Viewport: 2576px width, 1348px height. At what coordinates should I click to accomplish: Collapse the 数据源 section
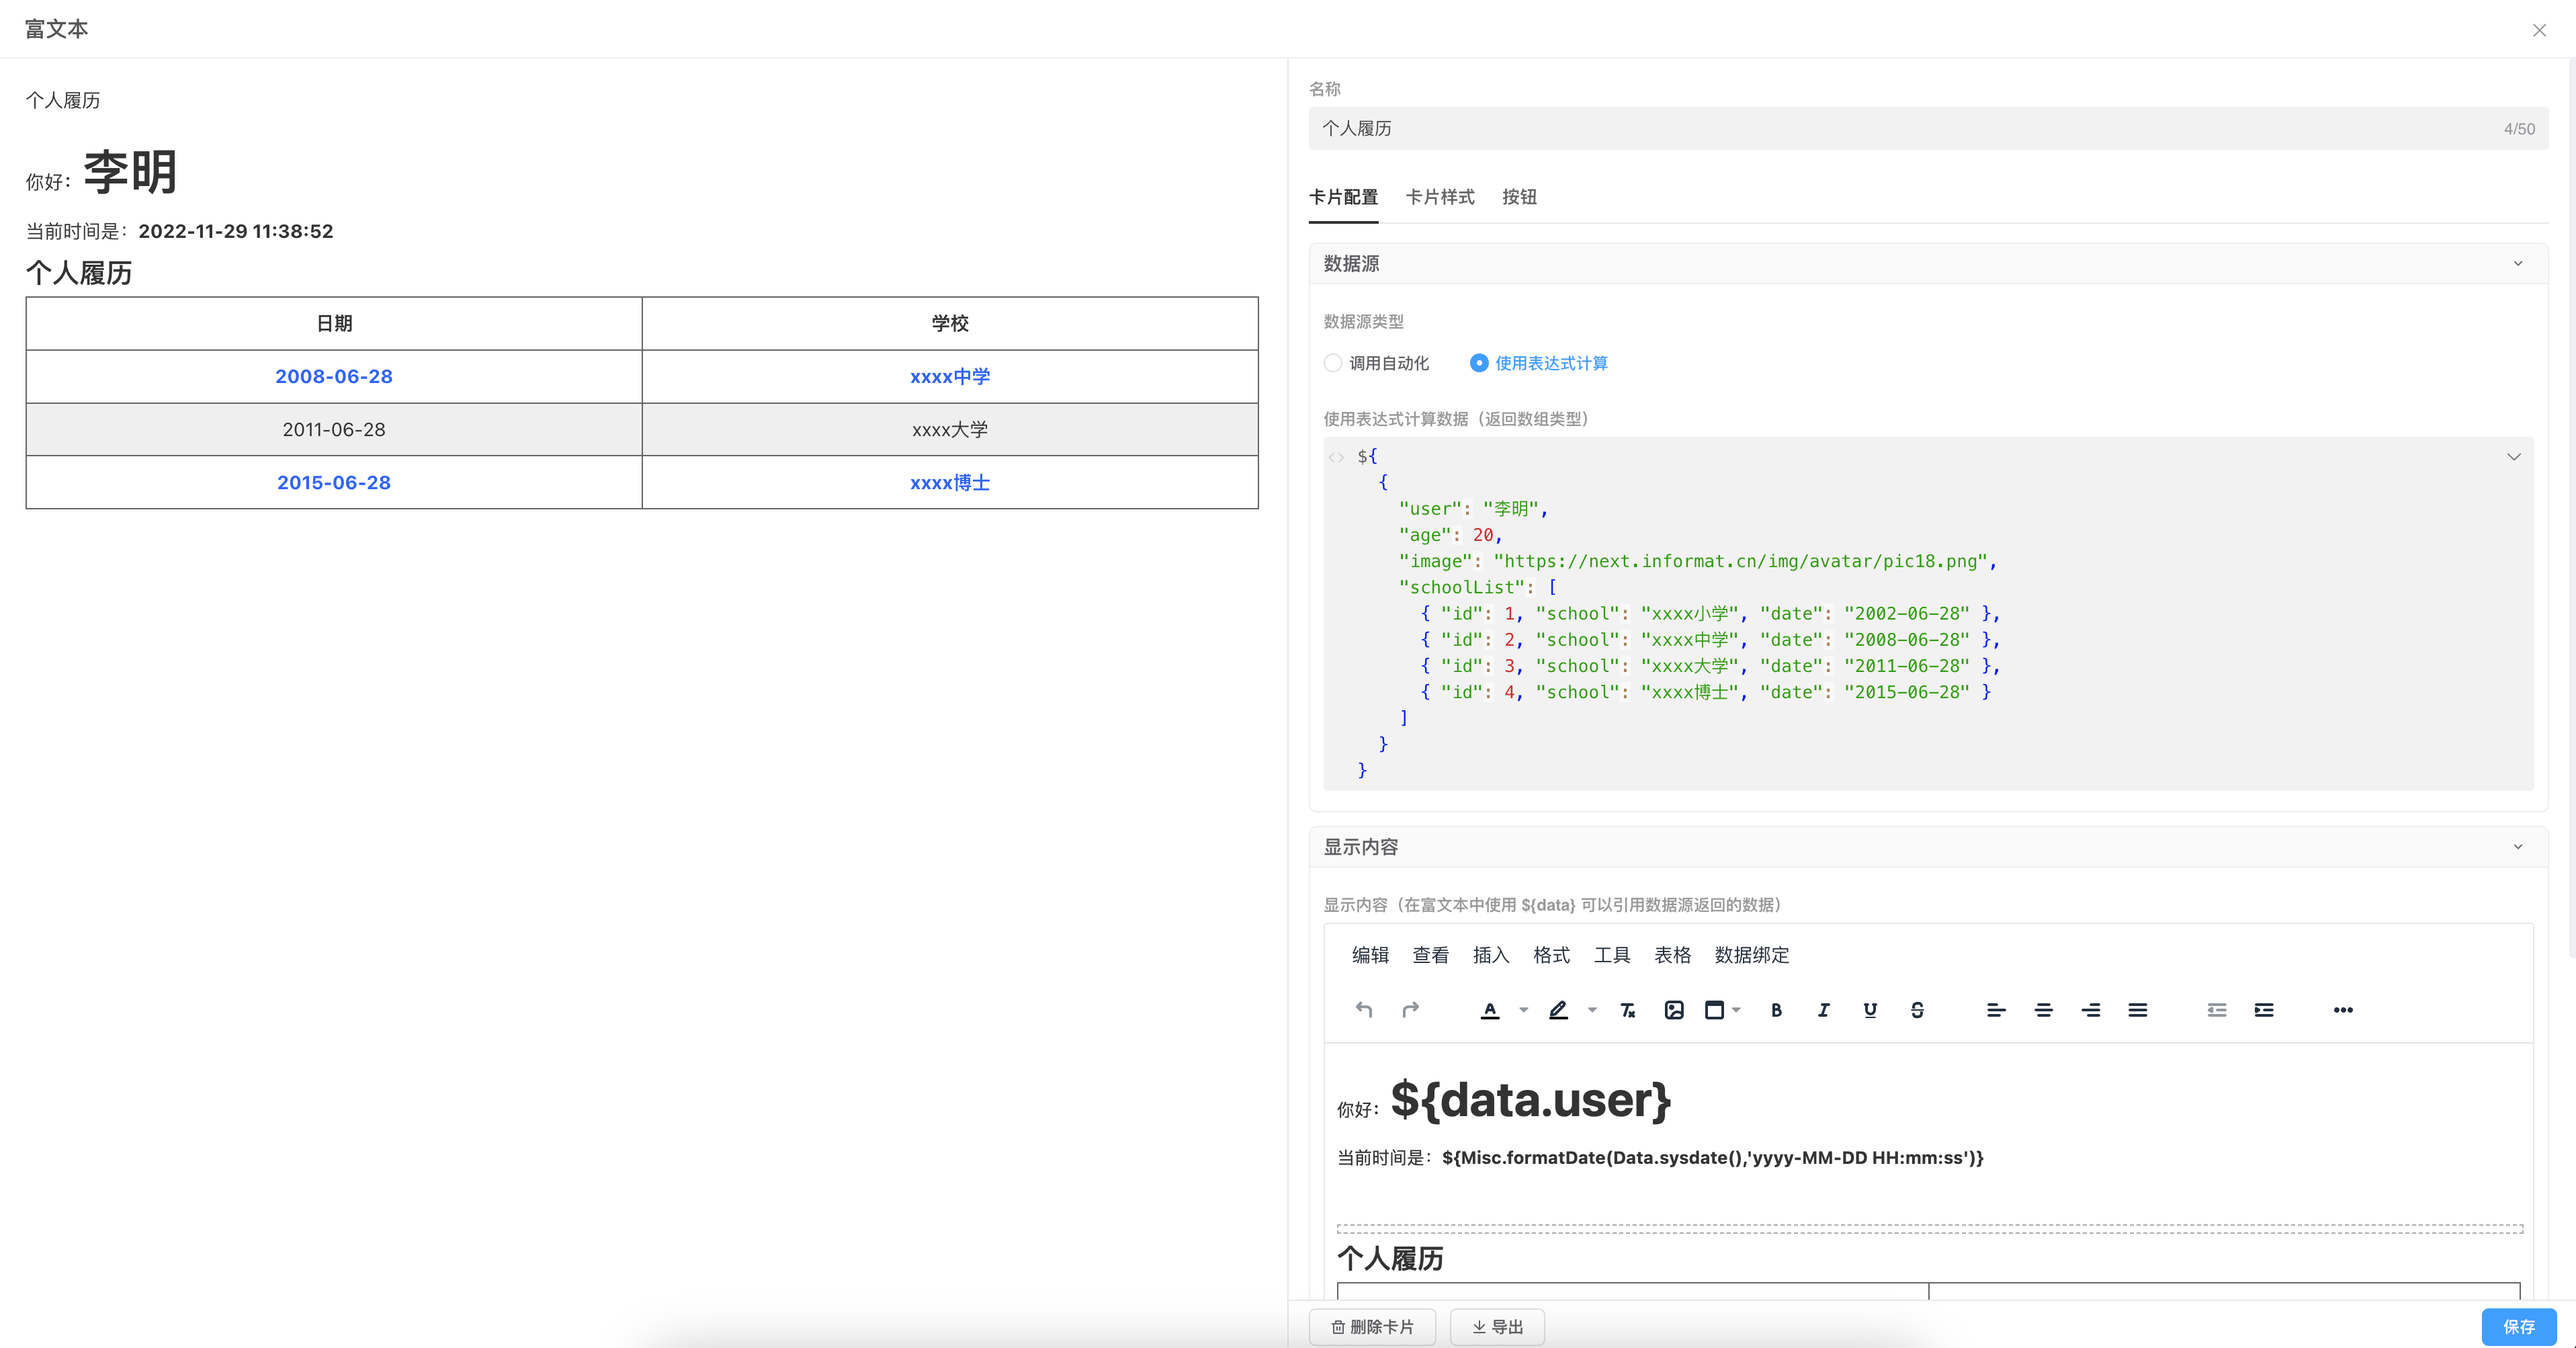(x=2518, y=264)
